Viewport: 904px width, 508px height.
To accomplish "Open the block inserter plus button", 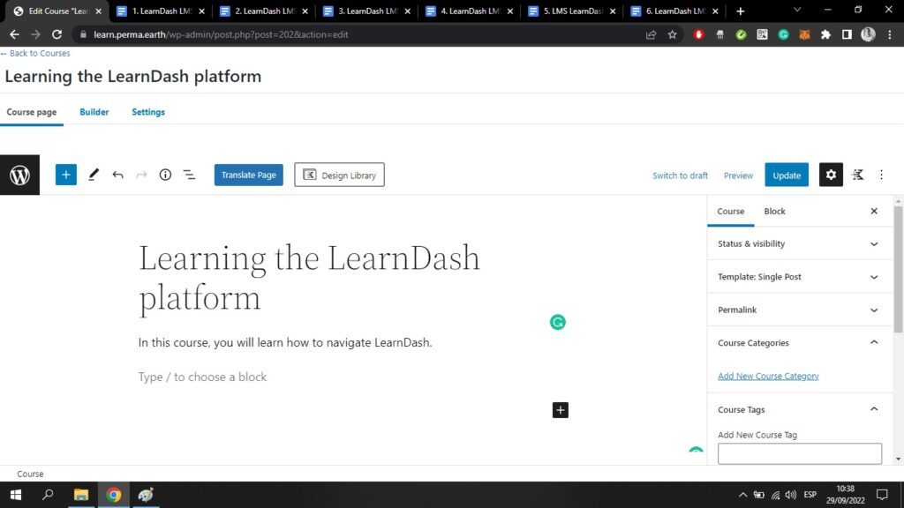I will pos(66,175).
